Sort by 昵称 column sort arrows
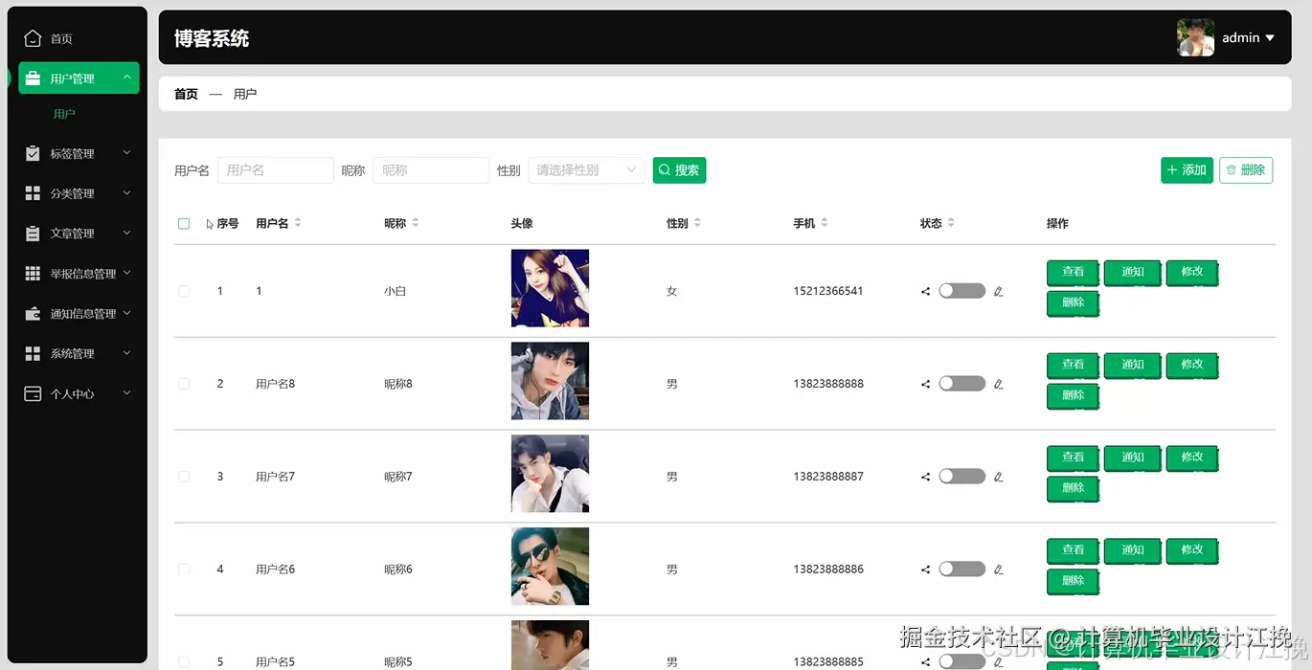The width and height of the screenshot is (1312, 670). [415, 223]
